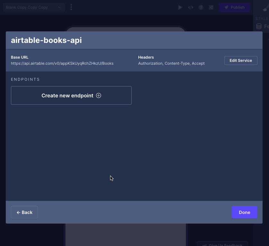This screenshot has height=246, width=269.
Task: Click the share icon in top bar
Action: 211,7
